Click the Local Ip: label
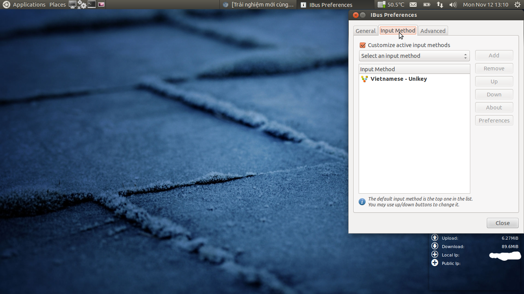This screenshot has width=524, height=294. (450, 255)
